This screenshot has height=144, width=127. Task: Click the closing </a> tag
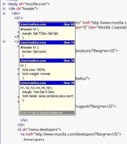pyautogui.click(x=24, y=120)
